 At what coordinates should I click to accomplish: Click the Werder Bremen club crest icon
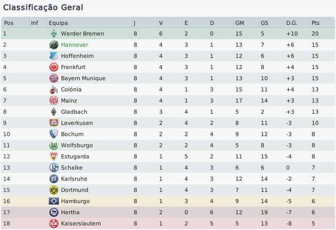point(53,34)
